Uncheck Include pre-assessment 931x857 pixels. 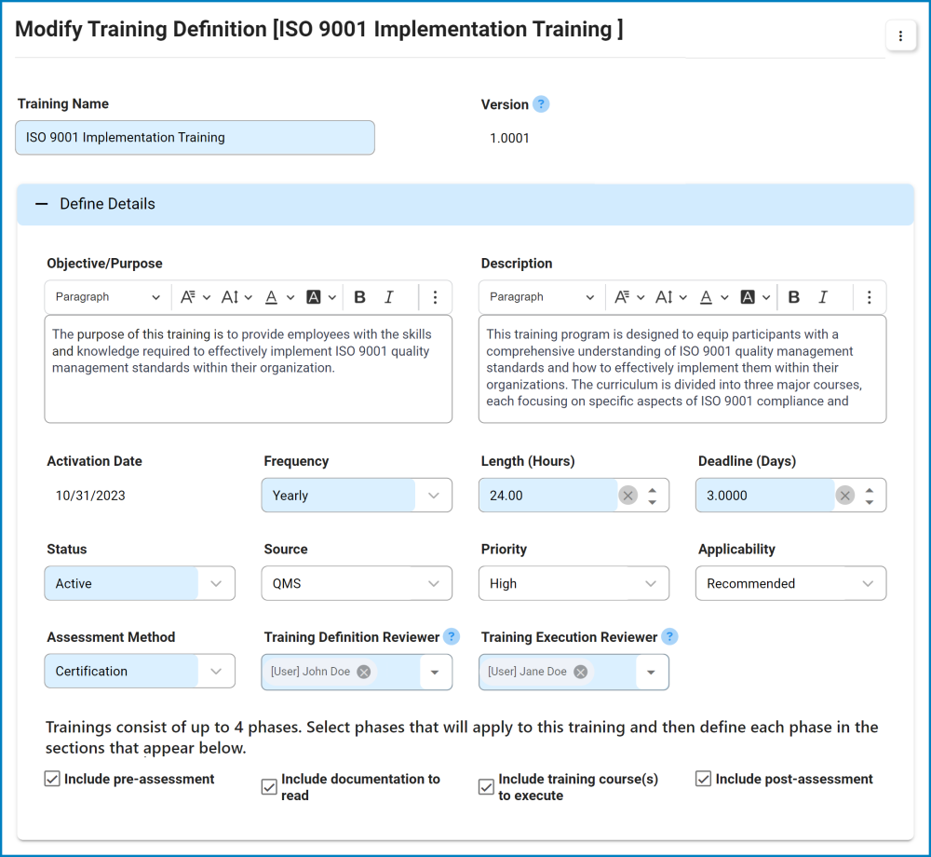tap(52, 779)
